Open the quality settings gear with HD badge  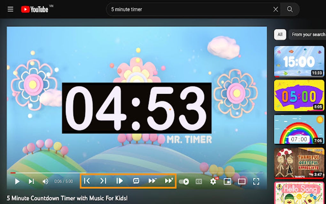point(213,181)
